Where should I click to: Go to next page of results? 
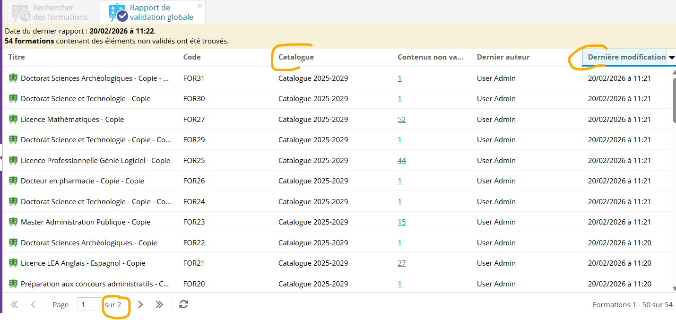tap(140, 304)
